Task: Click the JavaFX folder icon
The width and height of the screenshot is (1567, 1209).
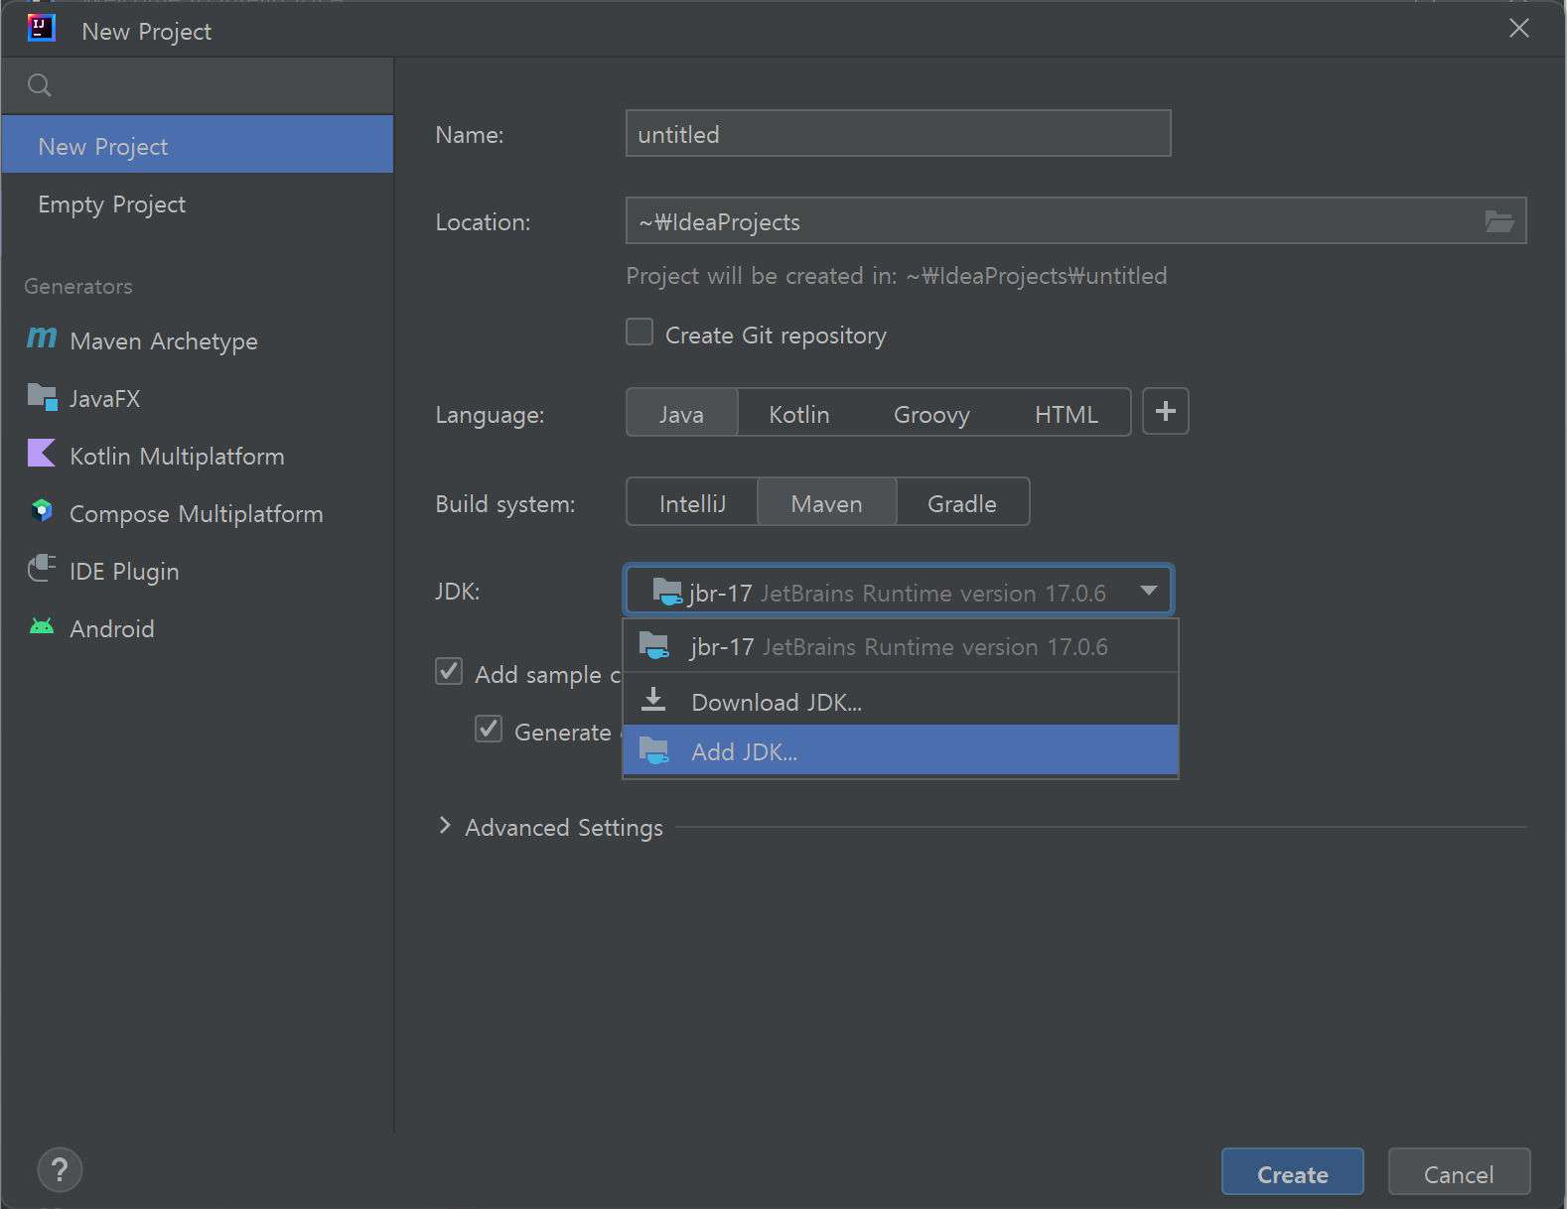Action: click(x=42, y=397)
